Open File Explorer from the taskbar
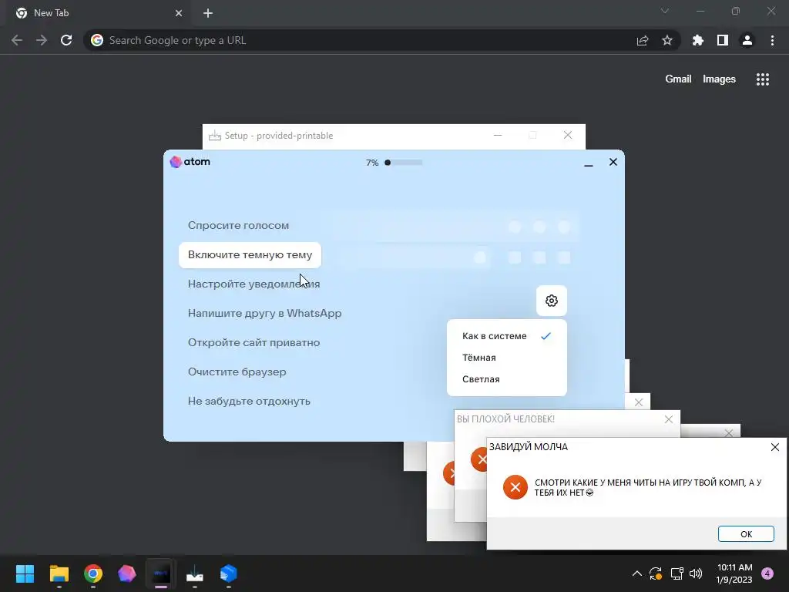Image resolution: width=789 pixels, height=592 pixels. (x=59, y=573)
